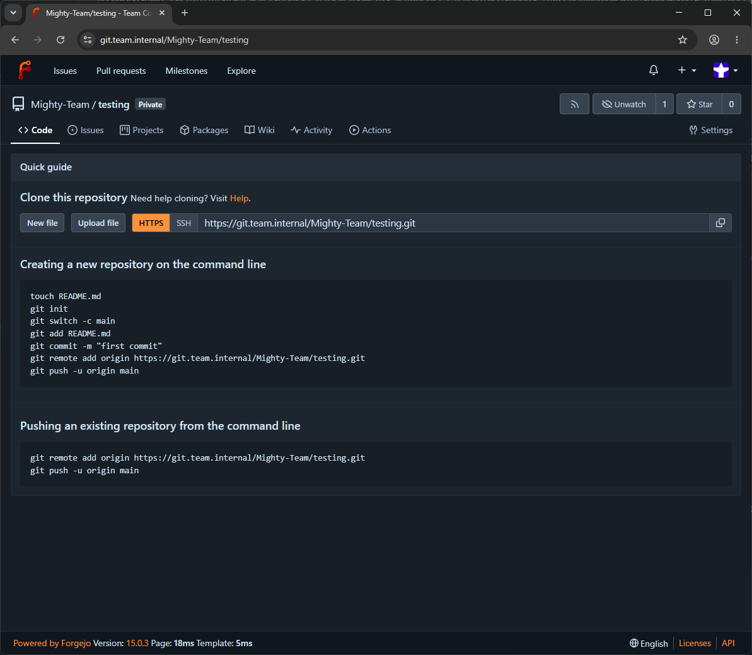Open the browser profile icon

point(714,40)
